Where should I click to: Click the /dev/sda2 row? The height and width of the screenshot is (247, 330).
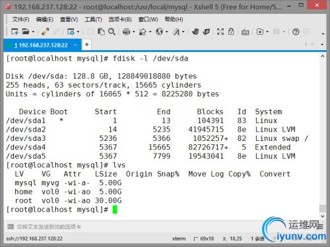150,130
